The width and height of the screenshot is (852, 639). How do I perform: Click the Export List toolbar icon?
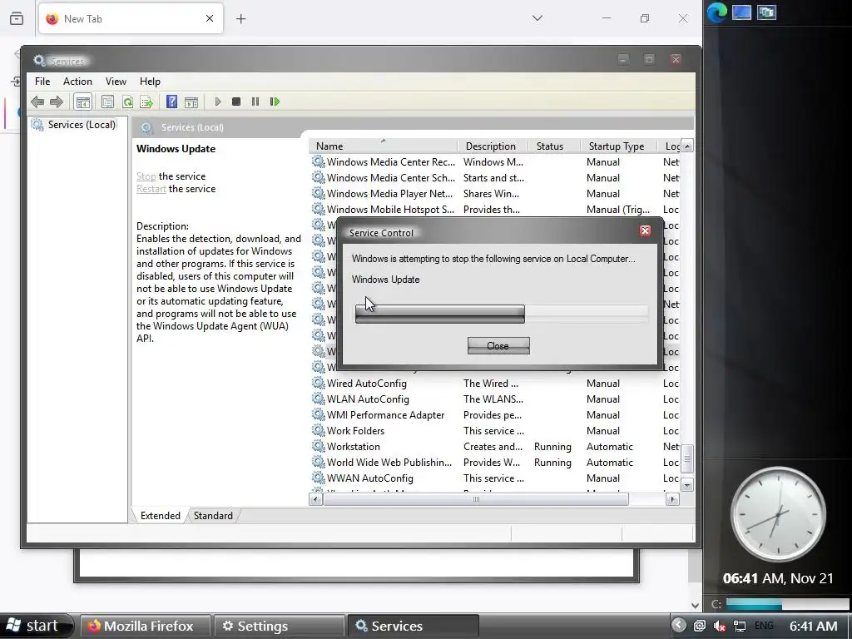click(146, 102)
